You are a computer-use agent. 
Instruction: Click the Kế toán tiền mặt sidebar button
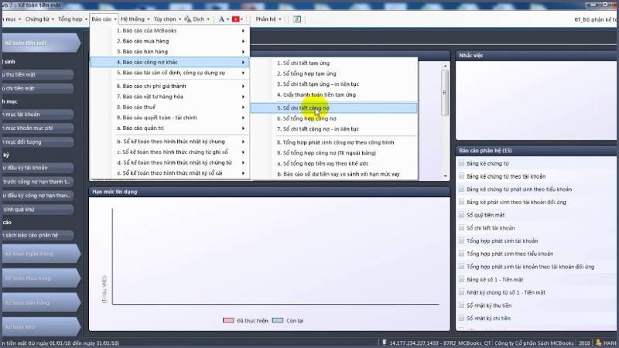[41, 43]
